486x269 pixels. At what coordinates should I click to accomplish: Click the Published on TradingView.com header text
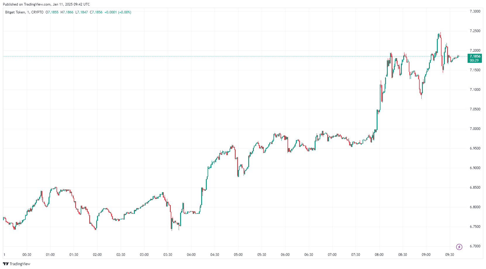46,4
